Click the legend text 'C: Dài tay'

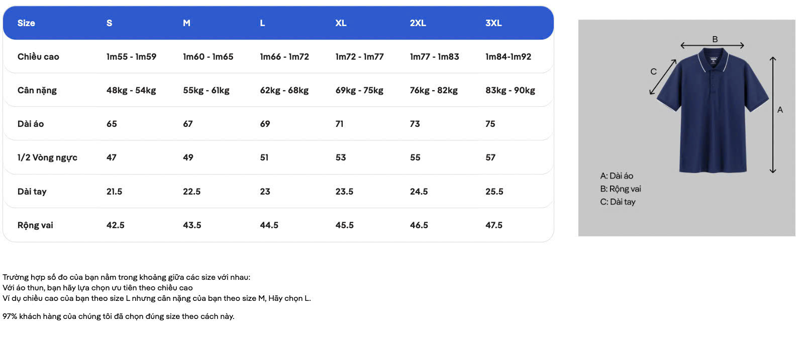(618, 202)
